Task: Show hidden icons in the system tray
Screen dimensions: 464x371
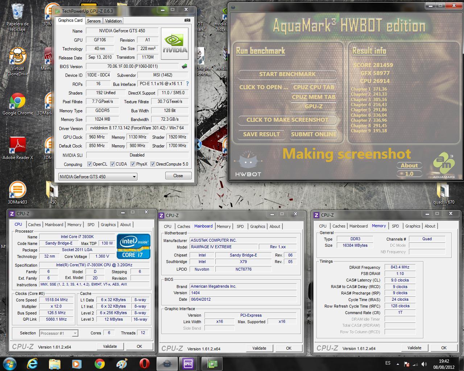Action: click(398, 364)
